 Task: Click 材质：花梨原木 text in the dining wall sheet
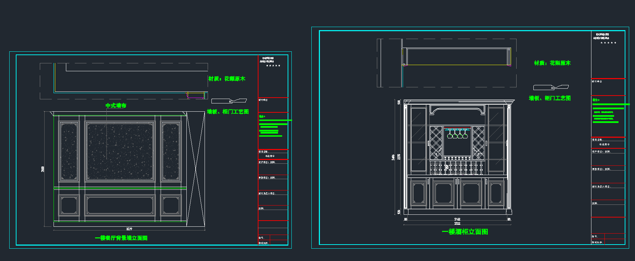pyautogui.click(x=227, y=79)
